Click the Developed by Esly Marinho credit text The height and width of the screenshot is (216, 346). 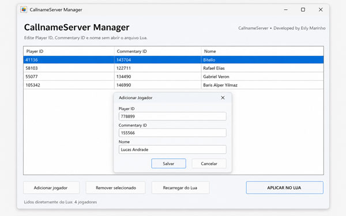tap(299, 28)
